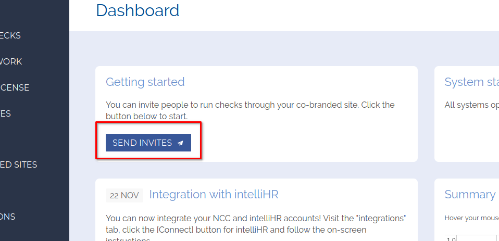Click the Summary card heading

470,194
